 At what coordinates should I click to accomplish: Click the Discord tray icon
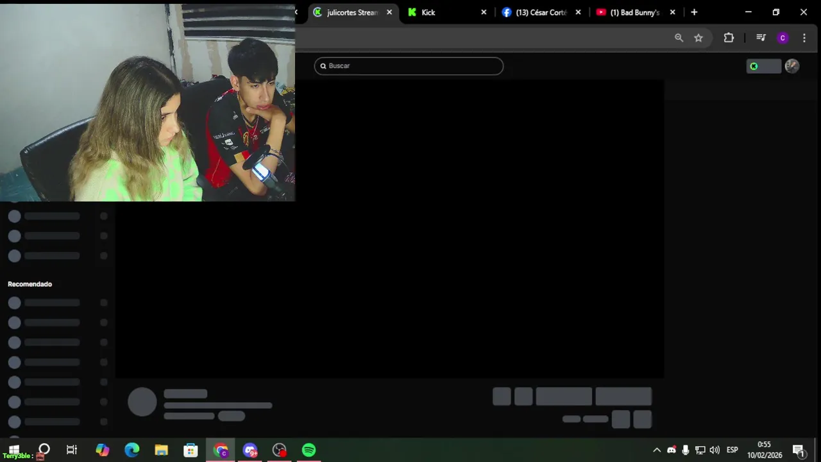point(671,450)
